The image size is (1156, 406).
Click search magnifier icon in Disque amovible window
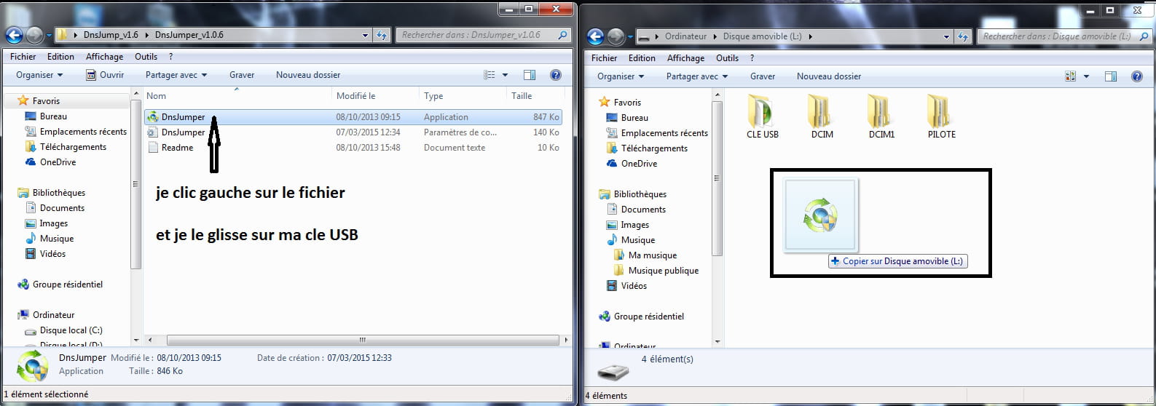tap(1142, 36)
